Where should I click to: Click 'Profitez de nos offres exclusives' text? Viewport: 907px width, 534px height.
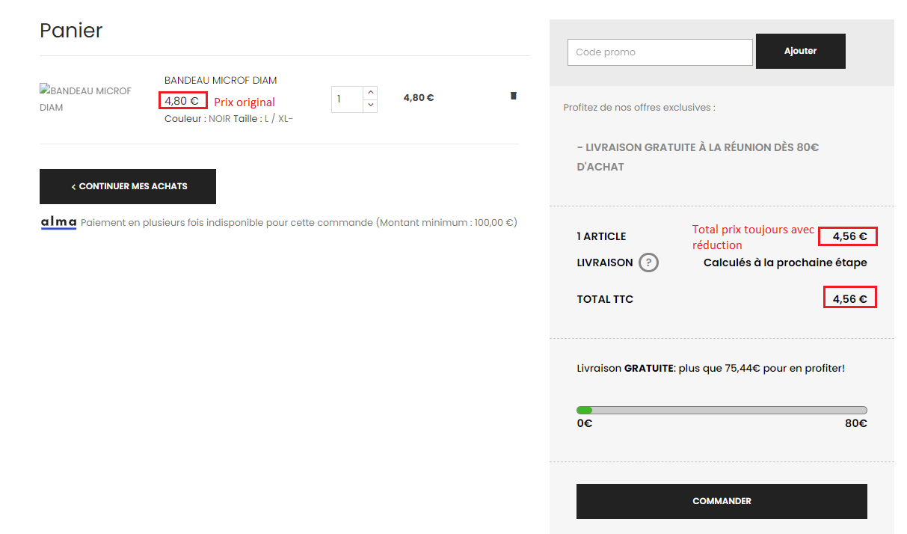[639, 108]
